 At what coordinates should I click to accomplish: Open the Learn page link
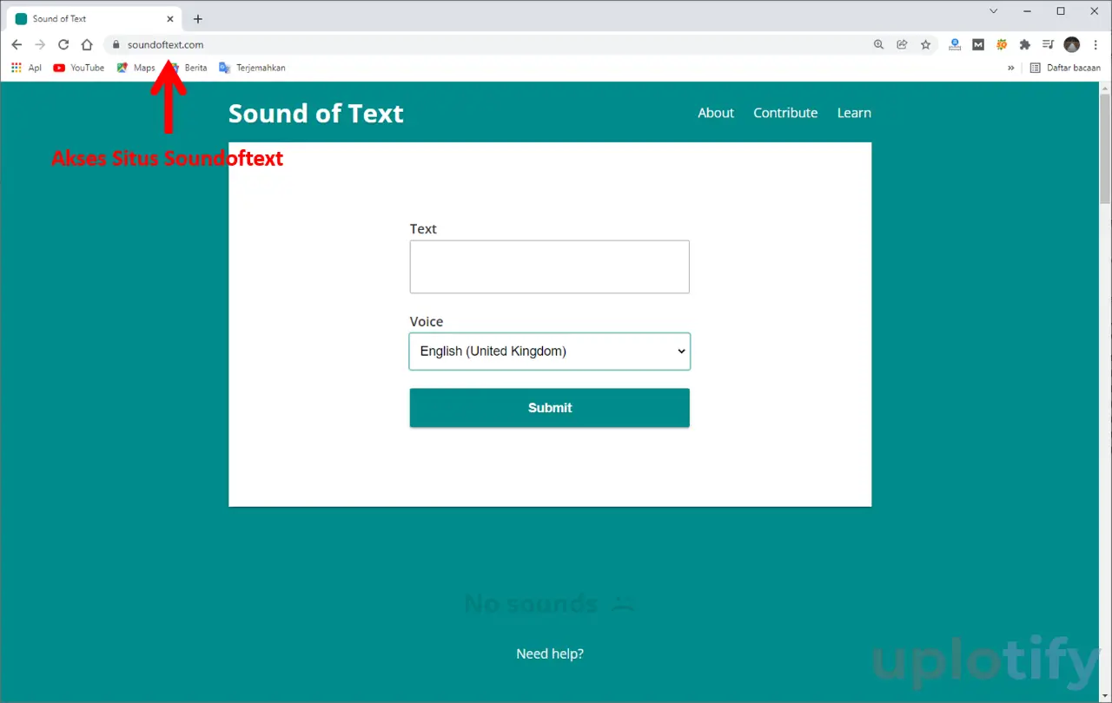point(854,113)
